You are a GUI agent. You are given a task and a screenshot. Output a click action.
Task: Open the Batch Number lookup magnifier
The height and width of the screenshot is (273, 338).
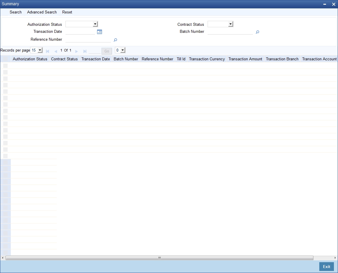257,32
